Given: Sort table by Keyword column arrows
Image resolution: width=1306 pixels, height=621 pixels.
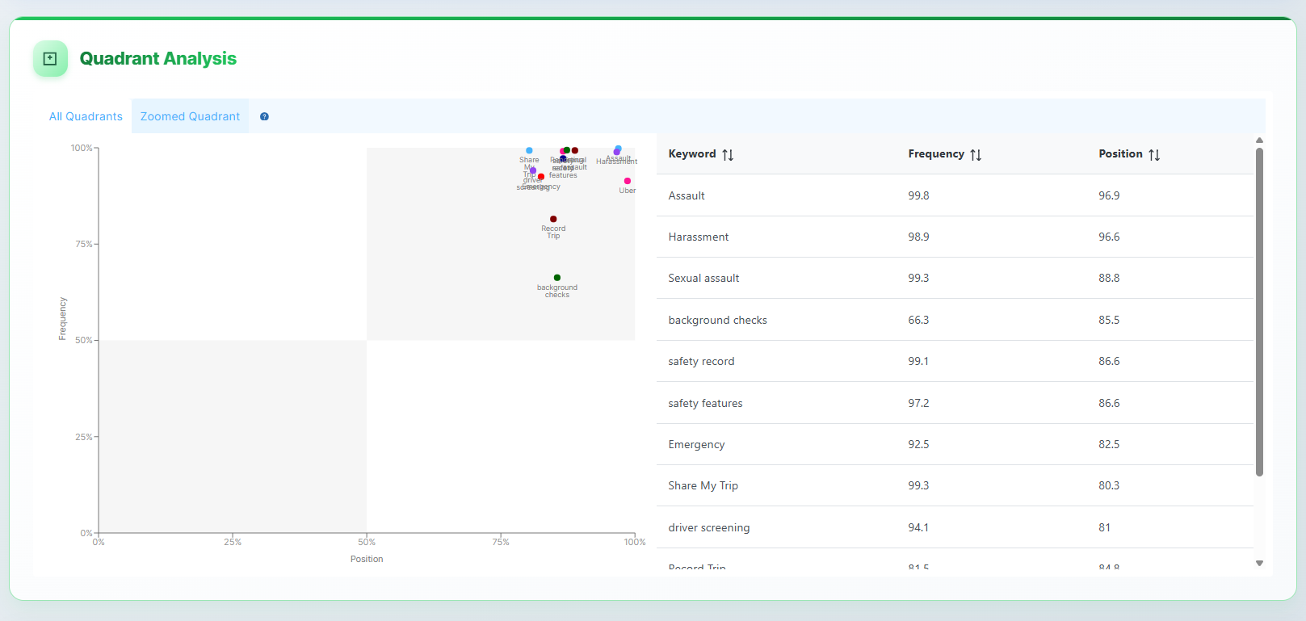Looking at the screenshot, I should tap(728, 155).
